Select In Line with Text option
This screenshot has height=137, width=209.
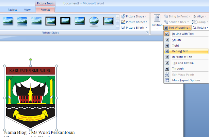pos(186,34)
